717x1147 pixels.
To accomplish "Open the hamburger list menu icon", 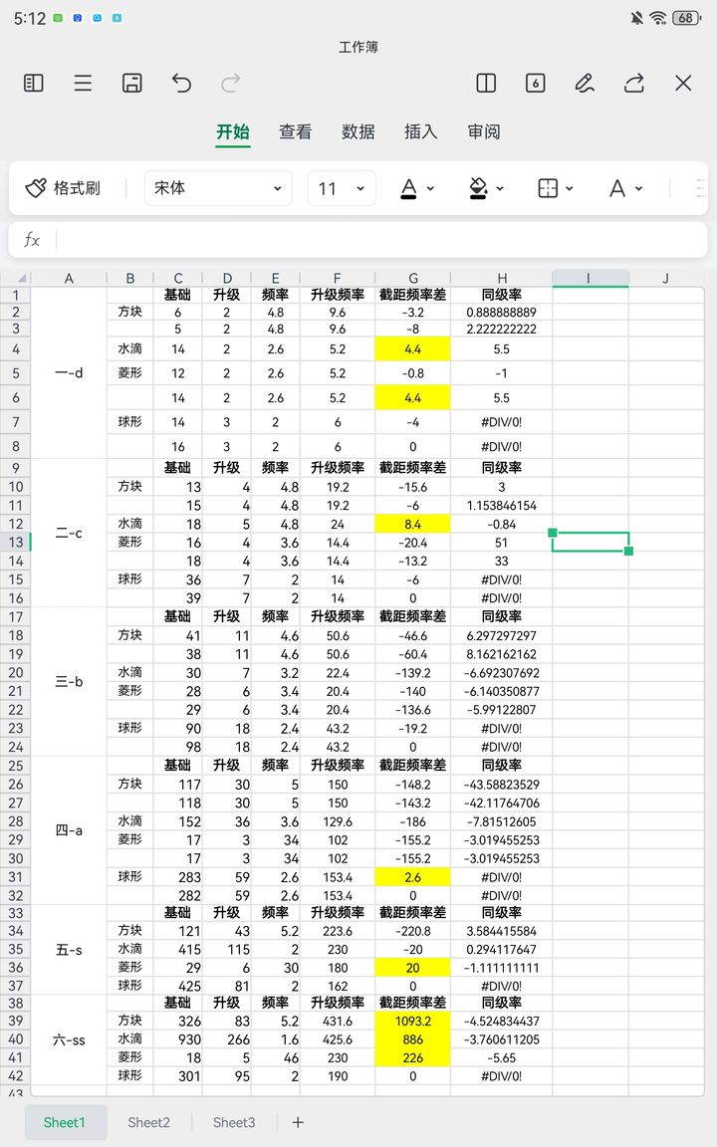I will pos(83,84).
